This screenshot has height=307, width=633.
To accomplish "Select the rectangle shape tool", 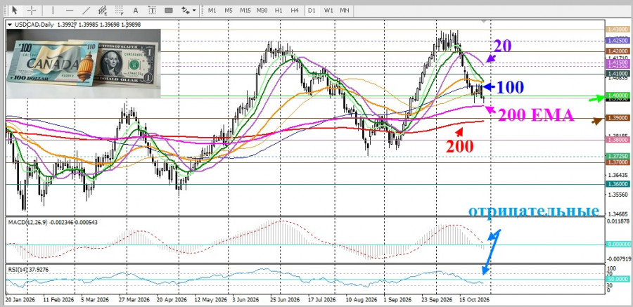I will tap(169, 10).
